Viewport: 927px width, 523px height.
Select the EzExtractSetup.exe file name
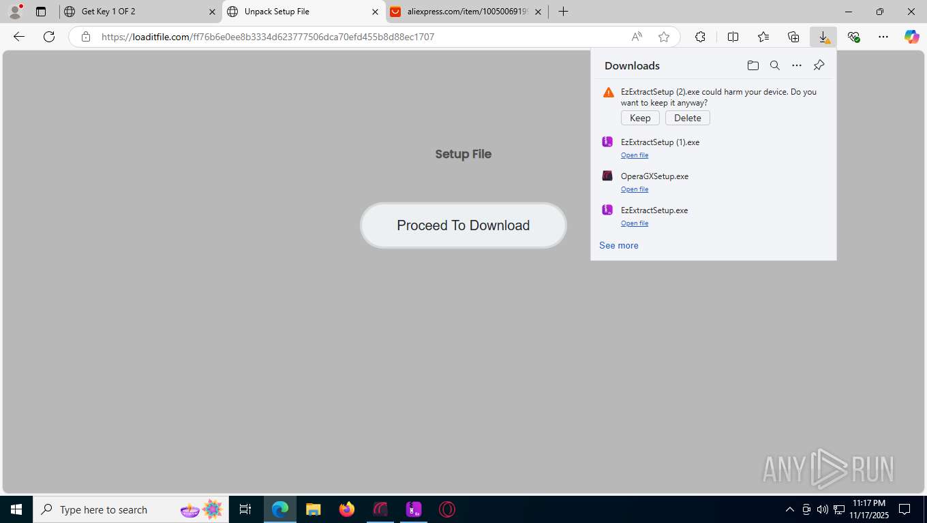tap(654, 210)
